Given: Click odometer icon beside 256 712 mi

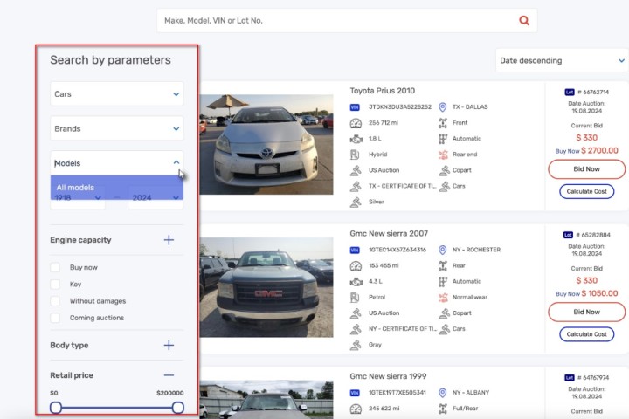Looking at the screenshot, I should point(356,123).
